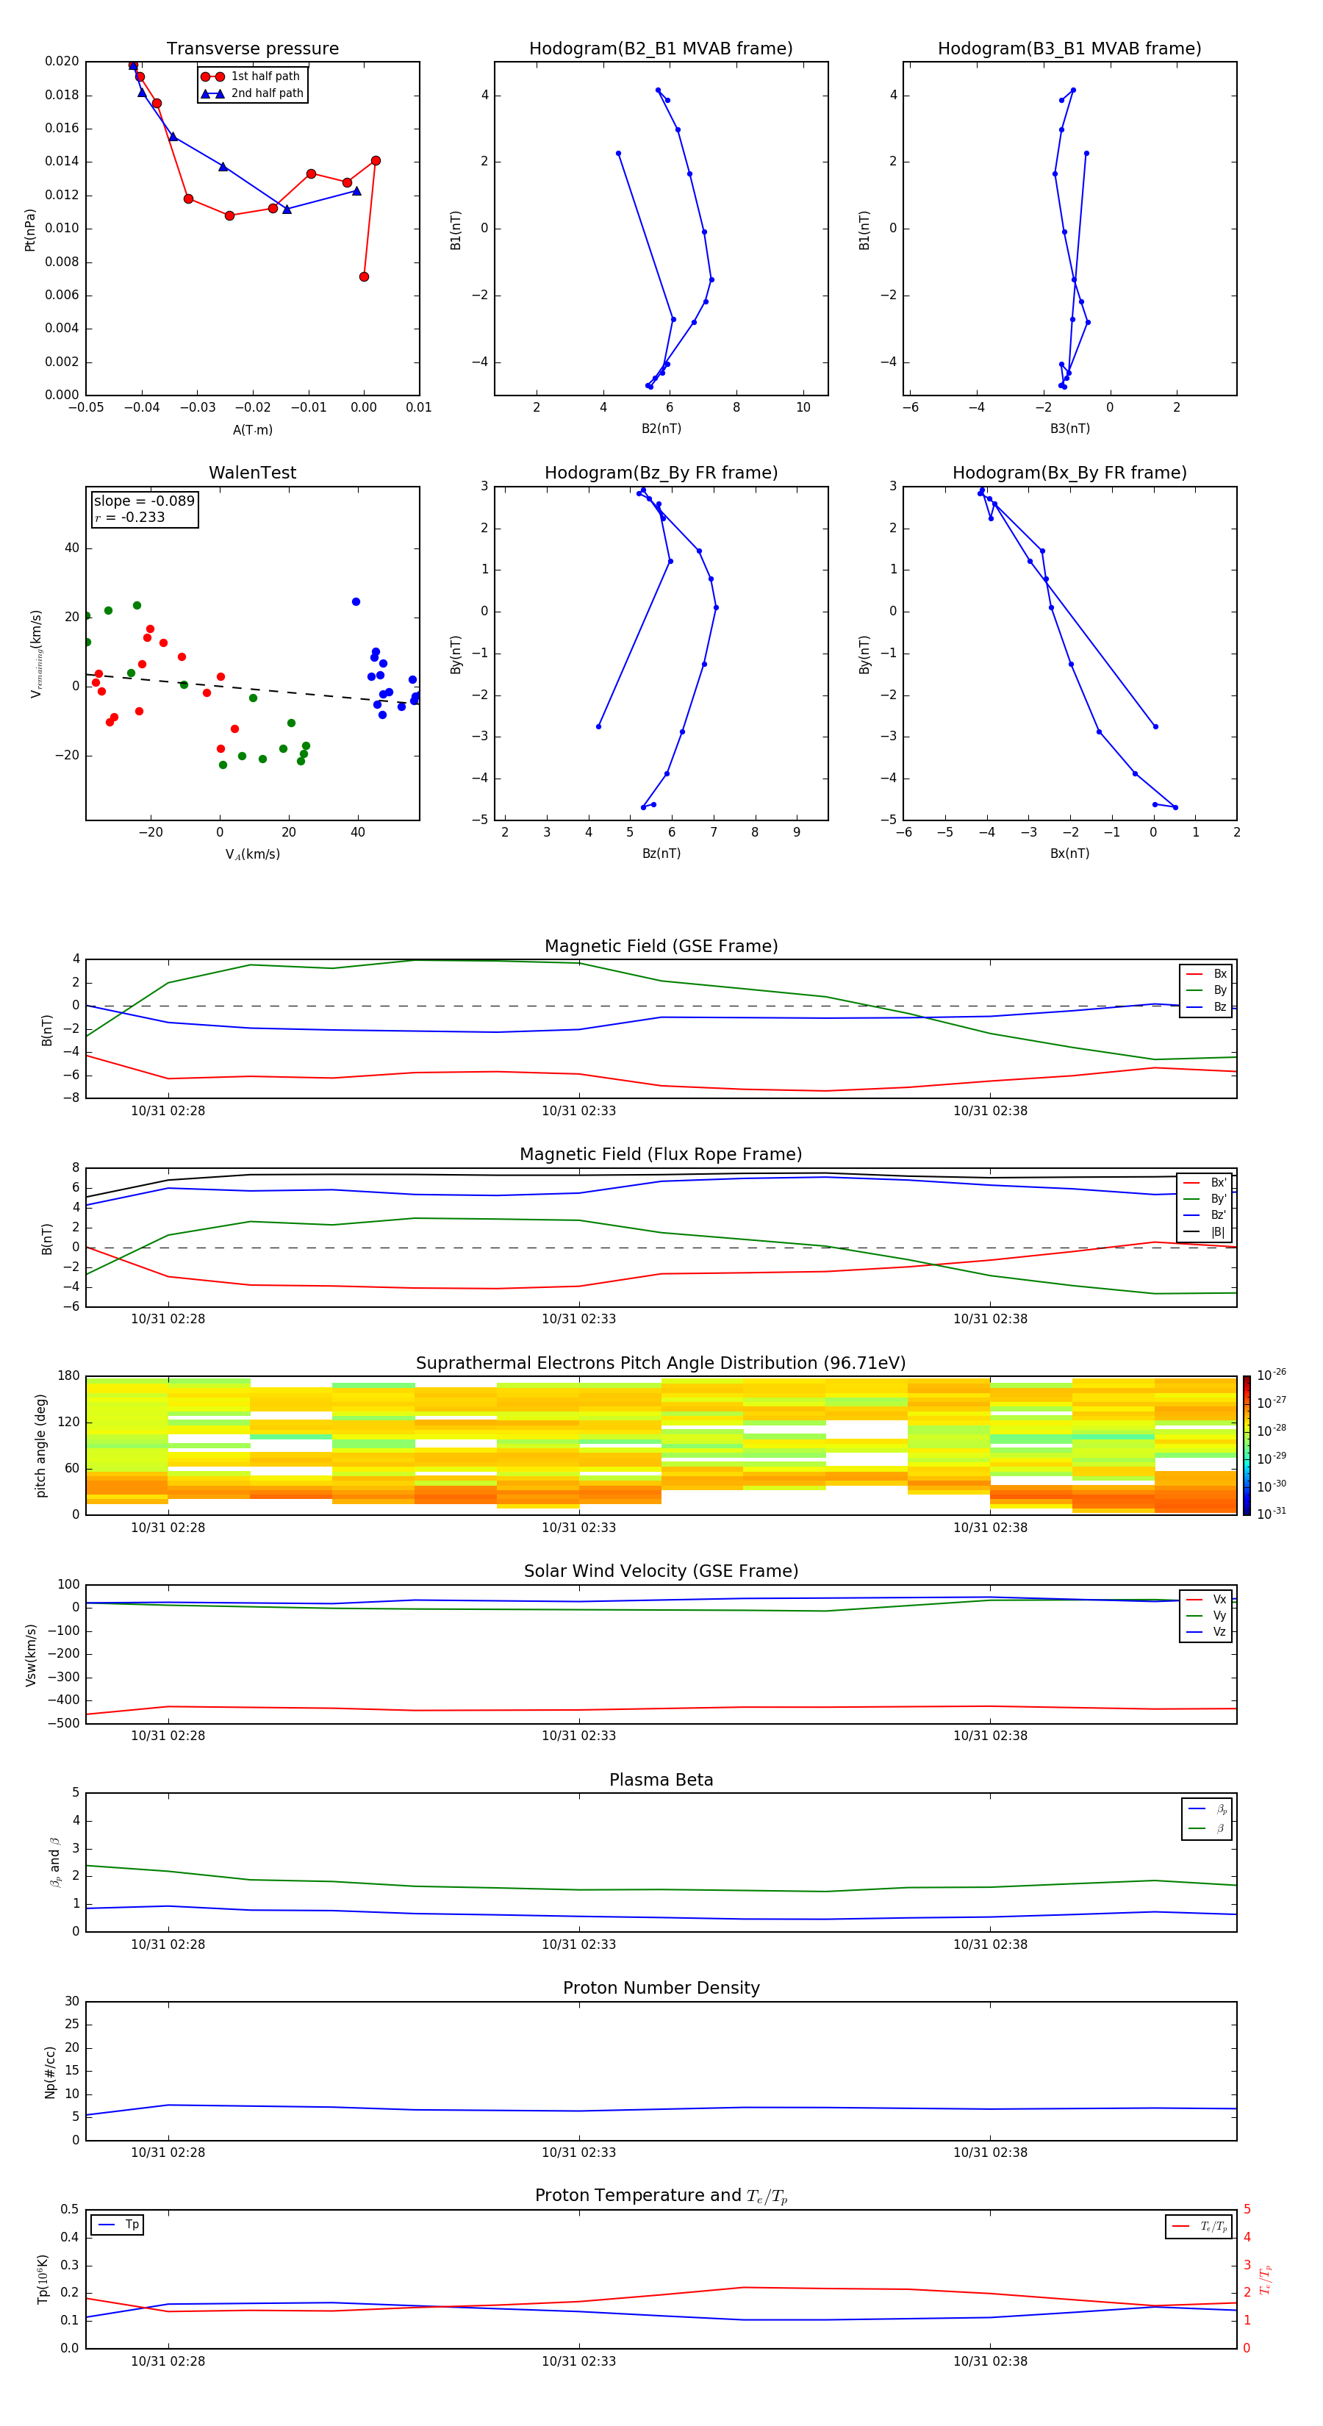Click the WalenTest plot title
Viewport: 1323px width, 2426px height.
252,473
